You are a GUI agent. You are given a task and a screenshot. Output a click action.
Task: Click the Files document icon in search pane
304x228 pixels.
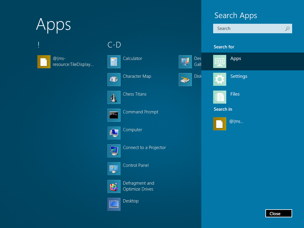(220, 97)
